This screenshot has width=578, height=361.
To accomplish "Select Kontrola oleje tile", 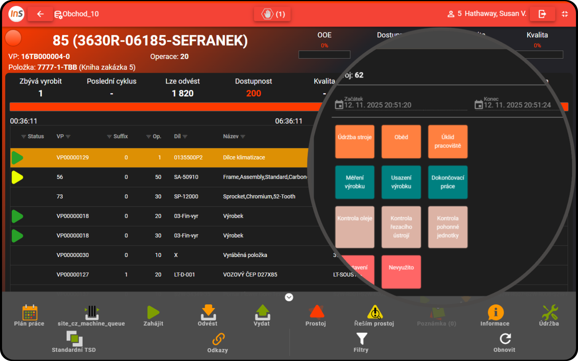I will [x=355, y=227].
